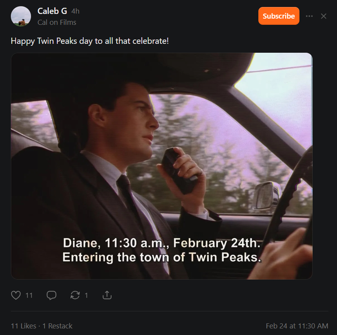Select the Happy Twin Peaks day text
This screenshot has height=335, width=337.
(89, 41)
